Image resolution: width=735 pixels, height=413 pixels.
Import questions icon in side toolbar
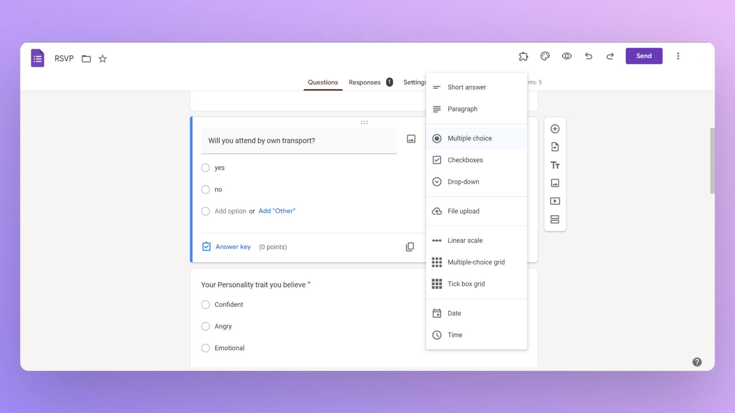(555, 147)
